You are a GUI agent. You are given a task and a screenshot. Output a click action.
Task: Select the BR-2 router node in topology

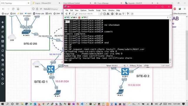(125, 72)
